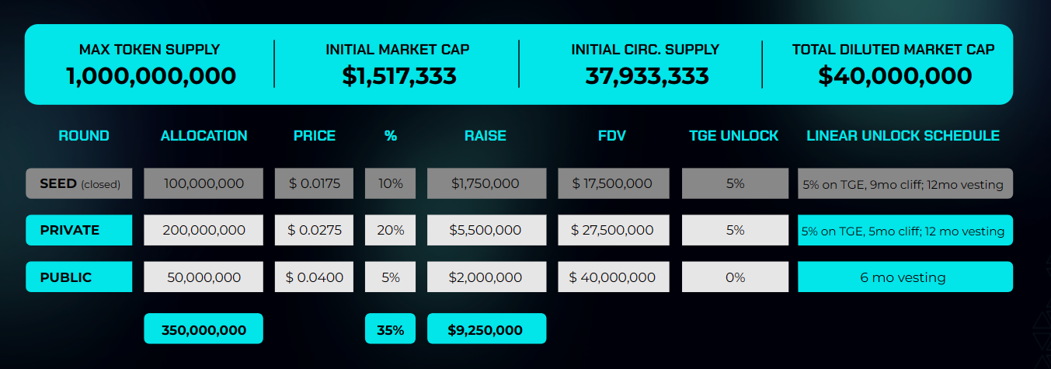This screenshot has width=1051, height=369.
Task: Click the private 5mo cliff vesting cell
Action: point(905,231)
